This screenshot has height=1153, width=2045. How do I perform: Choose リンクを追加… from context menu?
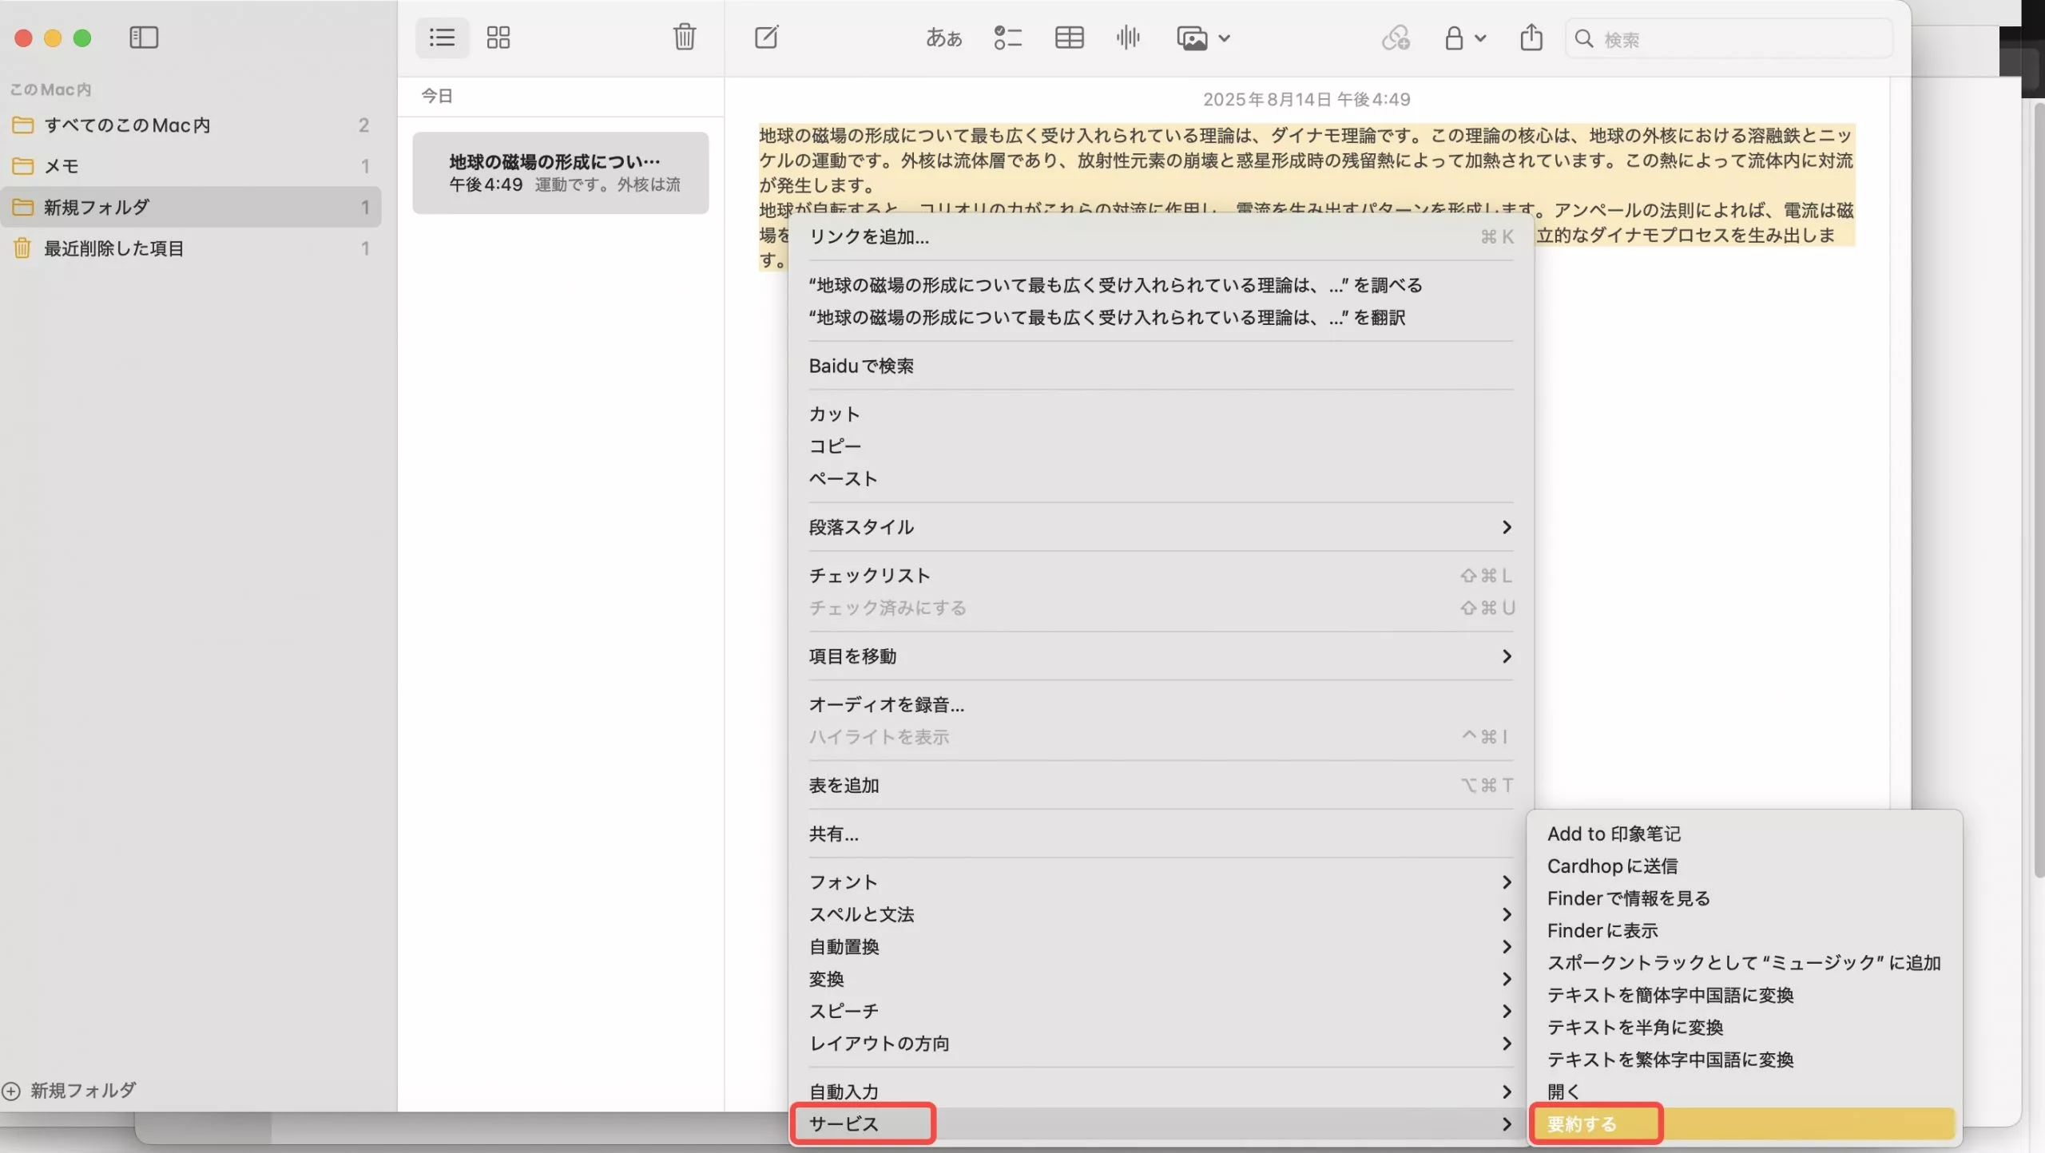pos(1161,237)
